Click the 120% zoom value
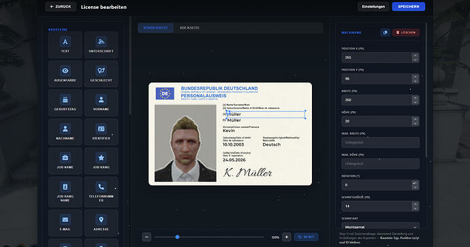The image size is (470, 247). [x=275, y=237]
